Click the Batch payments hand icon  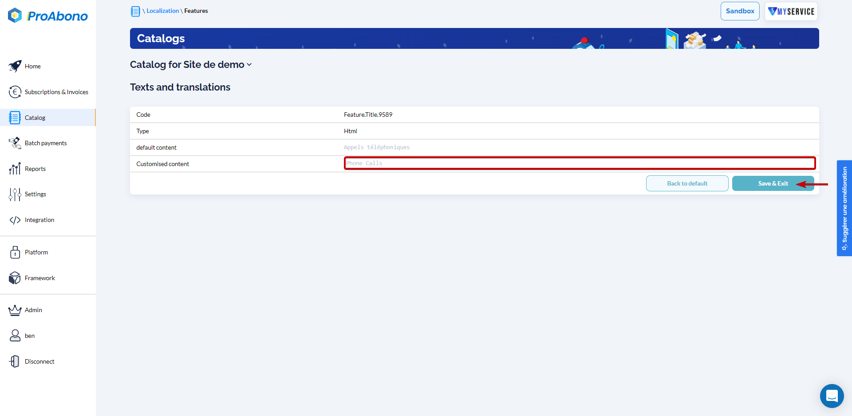click(x=15, y=143)
